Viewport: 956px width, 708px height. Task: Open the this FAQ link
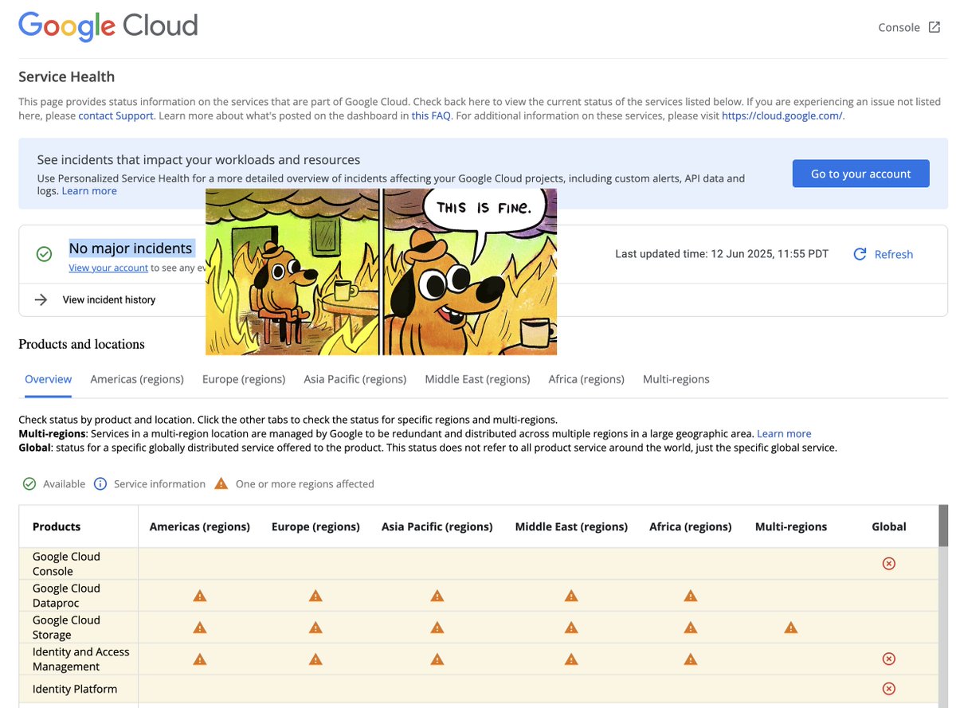431,115
